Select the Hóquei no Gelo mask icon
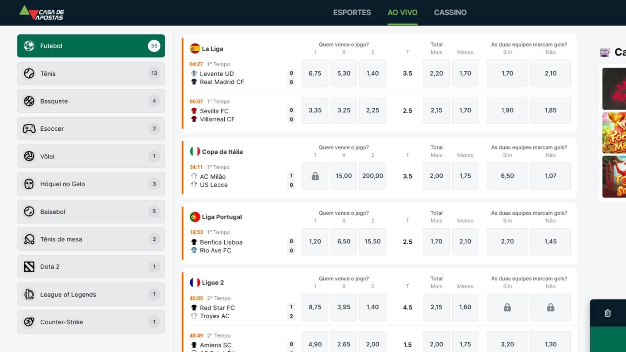Viewport: 626px width, 352px height. click(29, 184)
